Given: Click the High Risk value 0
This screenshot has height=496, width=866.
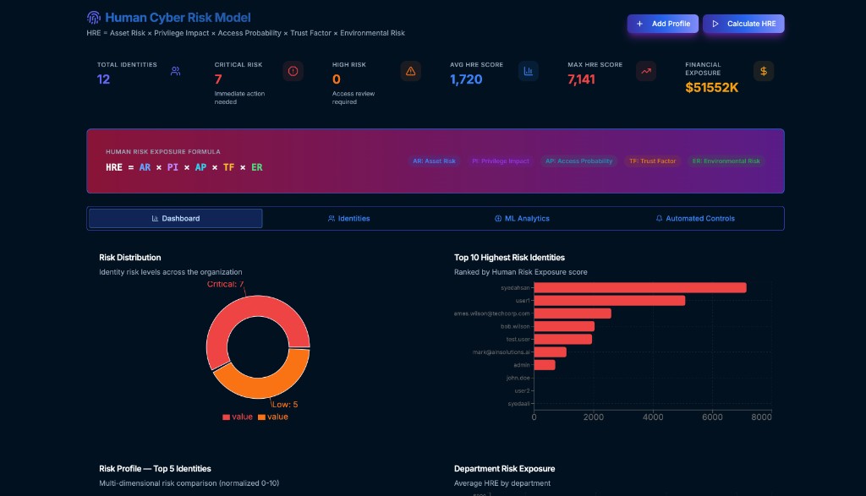Looking at the screenshot, I should click(x=336, y=79).
